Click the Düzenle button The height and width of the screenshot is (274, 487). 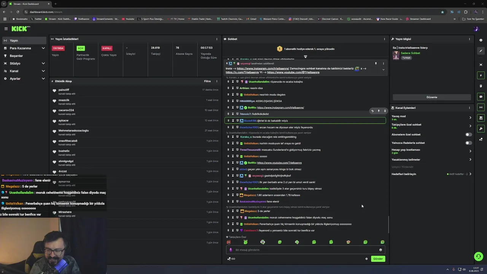(432, 97)
